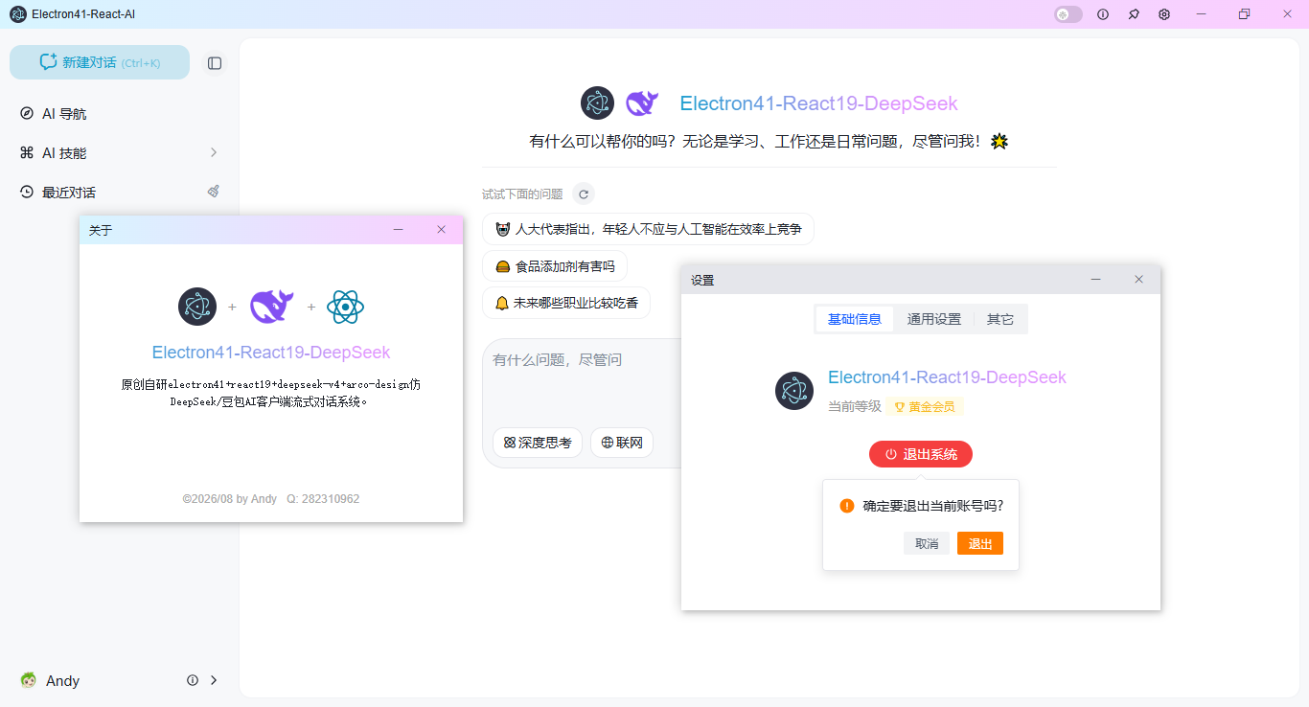Screen dimensions: 1309x707
Task: Open AI 导航 in the sidebar
Action: (120, 114)
